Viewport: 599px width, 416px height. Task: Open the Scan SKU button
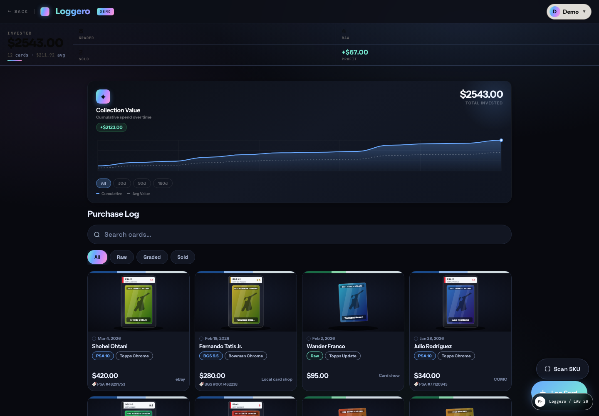click(562, 369)
